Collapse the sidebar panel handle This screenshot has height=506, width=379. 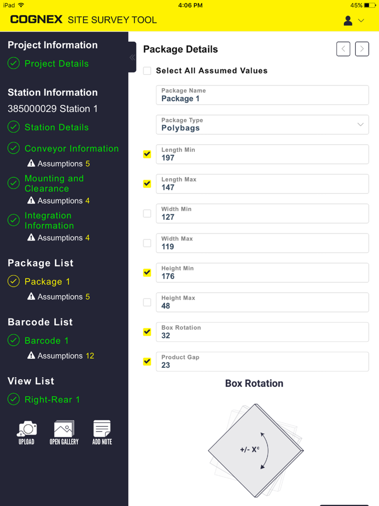pos(132,57)
